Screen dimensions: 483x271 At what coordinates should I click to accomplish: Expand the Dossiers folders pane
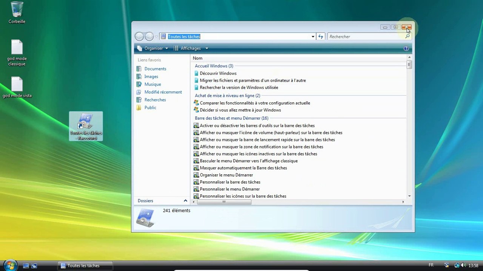(x=162, y=201)
